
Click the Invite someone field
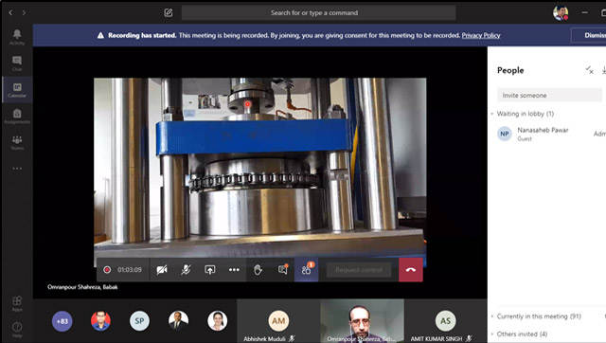[549, 95]
